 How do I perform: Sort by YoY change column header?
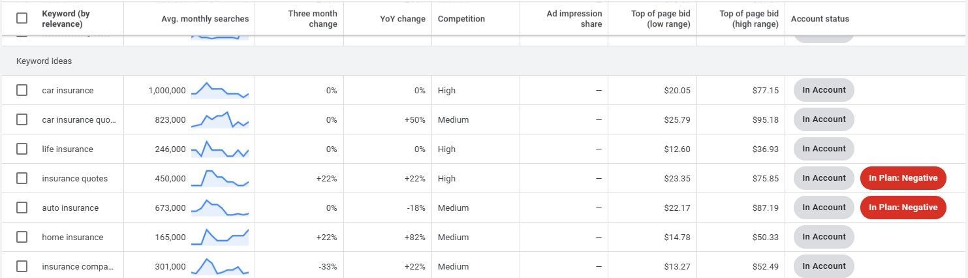(x=403, y=19)
